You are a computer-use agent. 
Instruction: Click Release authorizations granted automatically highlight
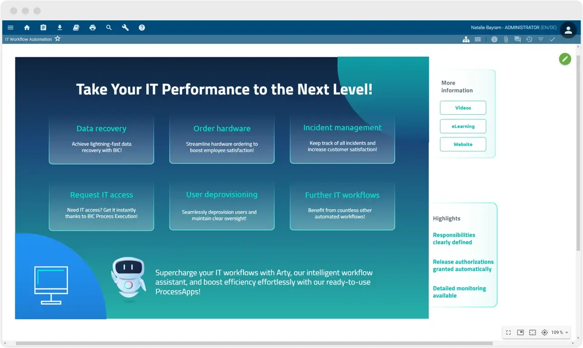point(463,265)
